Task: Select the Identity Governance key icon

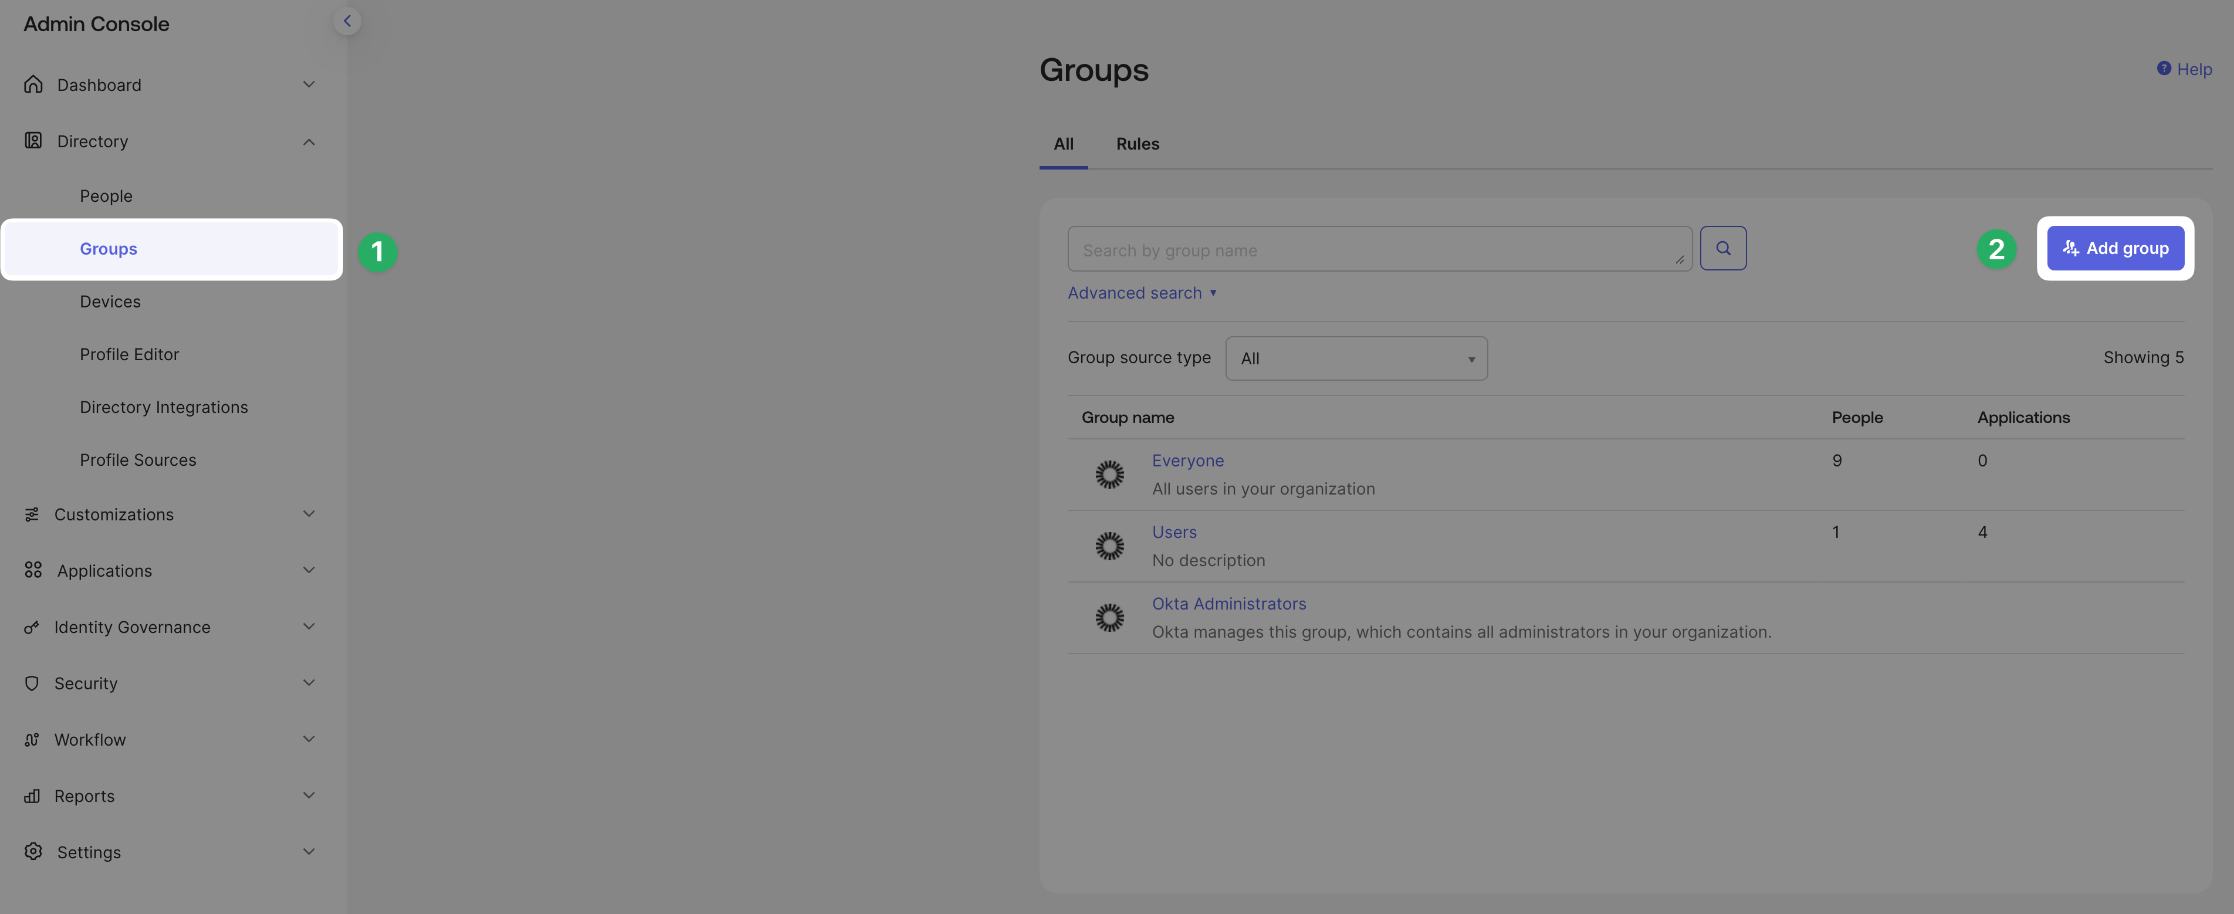Action: (x=33, y=626)
